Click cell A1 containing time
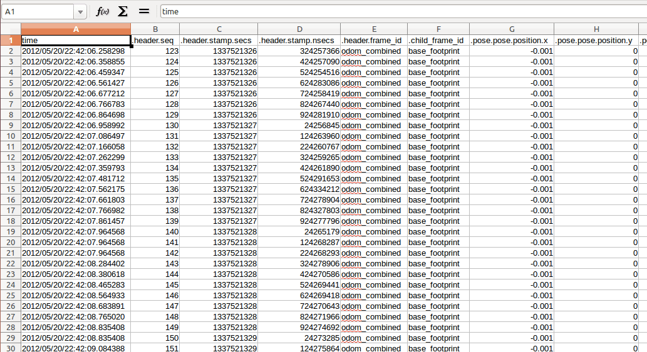 pyautogui.click(x=76, y=41)
